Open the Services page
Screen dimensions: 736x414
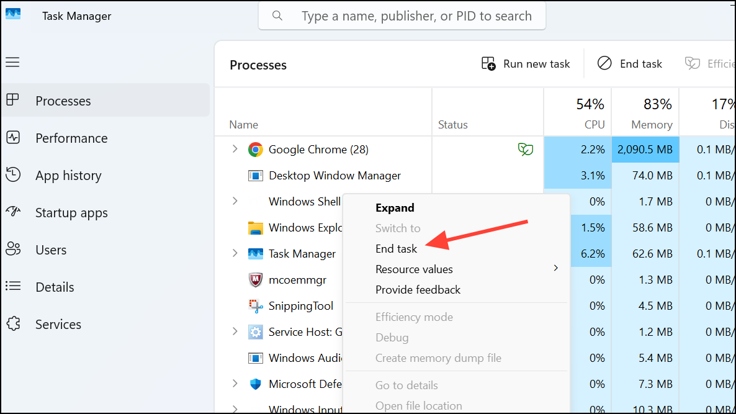point(58,324)
